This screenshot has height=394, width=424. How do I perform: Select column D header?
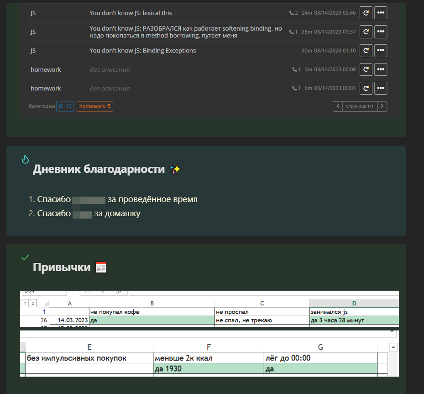[354, 303]
